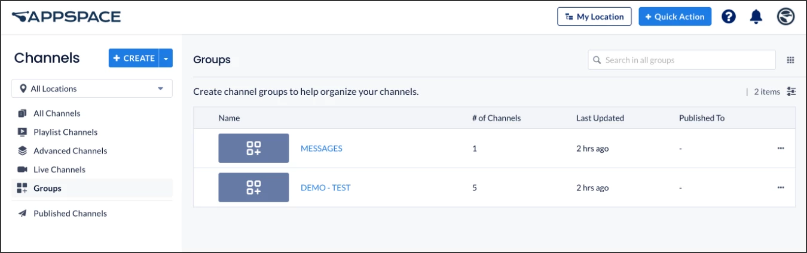
Task: Go to Playlist Channels
Action: point(65,132)
